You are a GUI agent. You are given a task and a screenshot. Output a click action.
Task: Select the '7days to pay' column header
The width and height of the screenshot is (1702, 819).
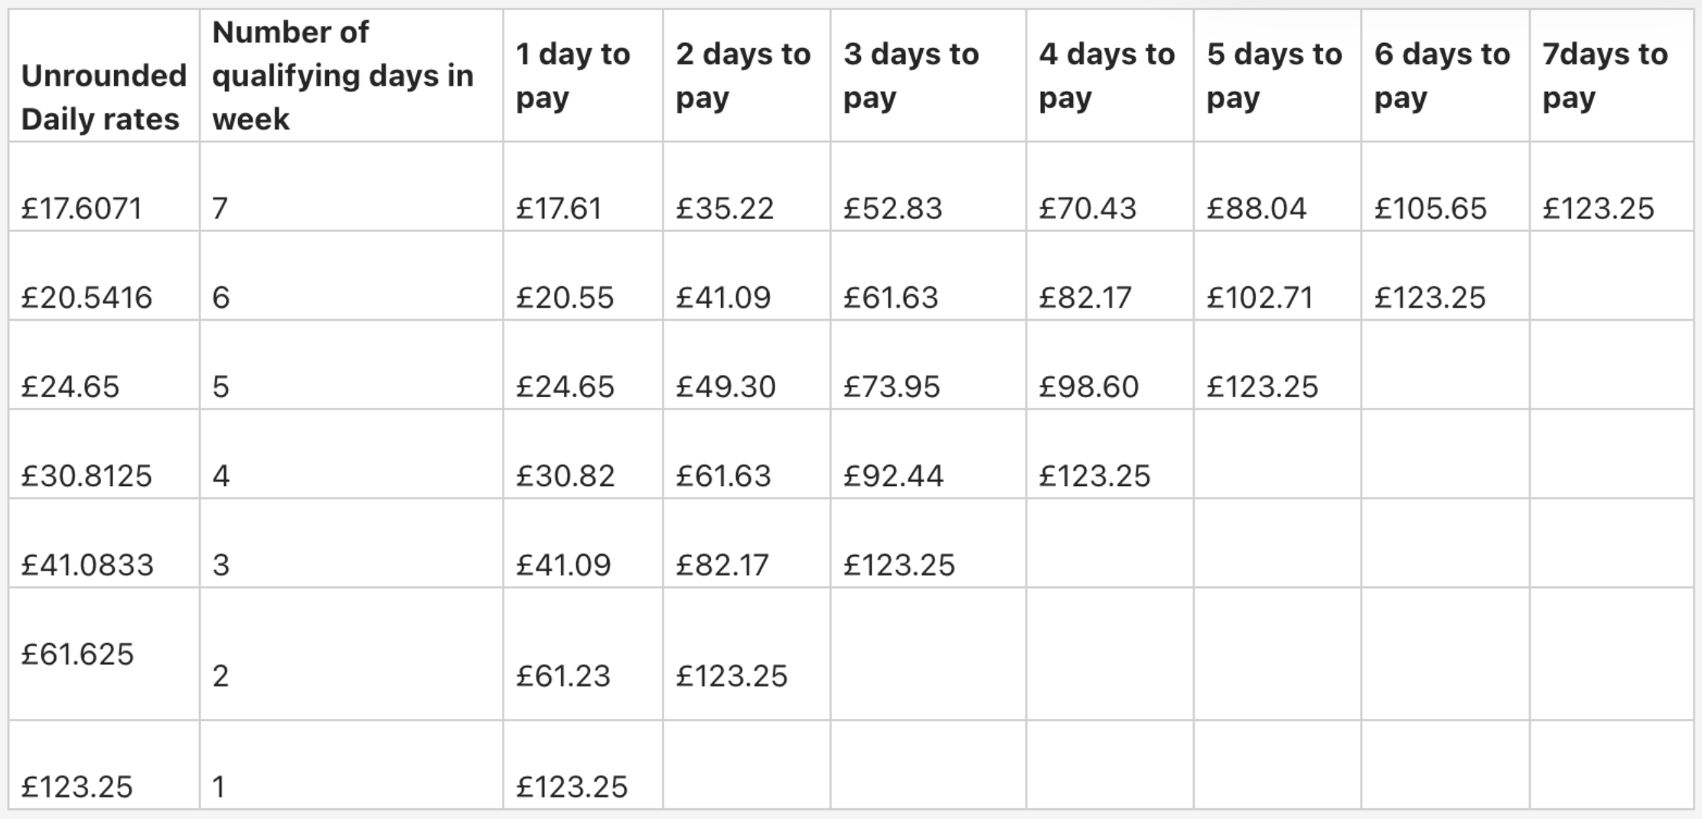(x=1612, y=76)
